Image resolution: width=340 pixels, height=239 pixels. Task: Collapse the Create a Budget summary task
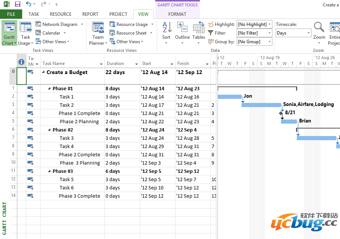click(43, 72)
